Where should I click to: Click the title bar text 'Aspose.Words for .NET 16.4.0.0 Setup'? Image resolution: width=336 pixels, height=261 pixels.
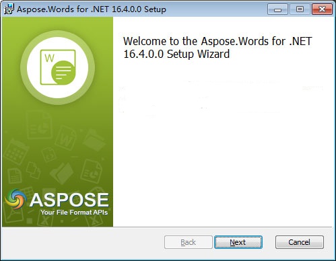92,9
